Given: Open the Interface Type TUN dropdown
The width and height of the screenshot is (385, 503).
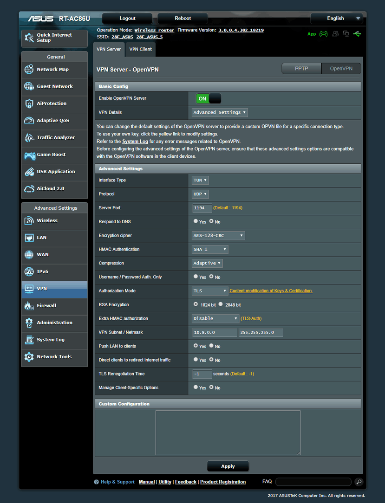Looking at the screenshot, I should (x=200, y=181).
